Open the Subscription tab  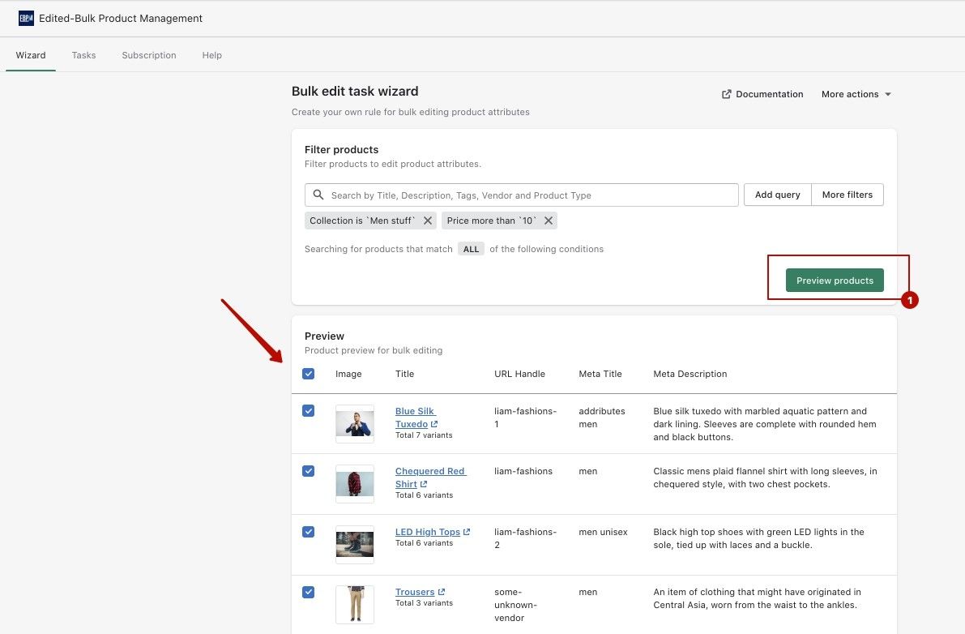click(148, 55)
